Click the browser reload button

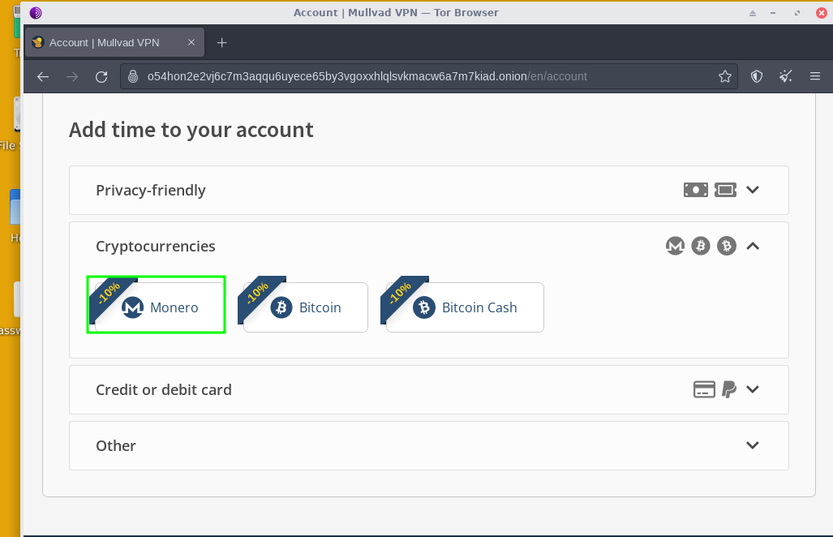point(101,77)
